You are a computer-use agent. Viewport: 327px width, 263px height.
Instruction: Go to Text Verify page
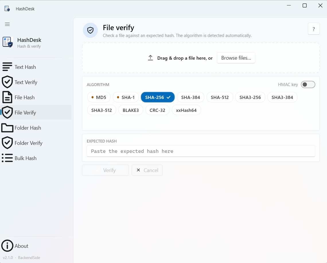36,82
